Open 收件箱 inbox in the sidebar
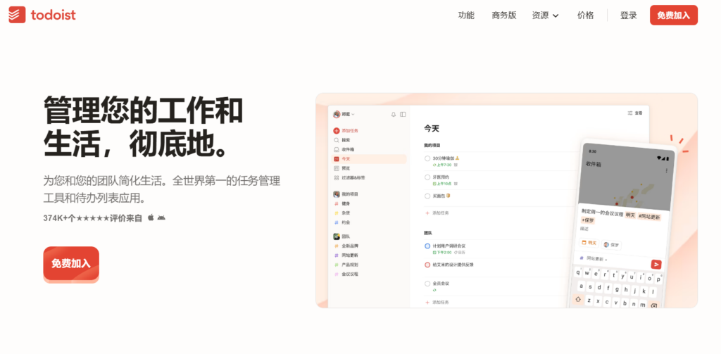The height and width of the screenshot is (354, 721). (349, 149)
